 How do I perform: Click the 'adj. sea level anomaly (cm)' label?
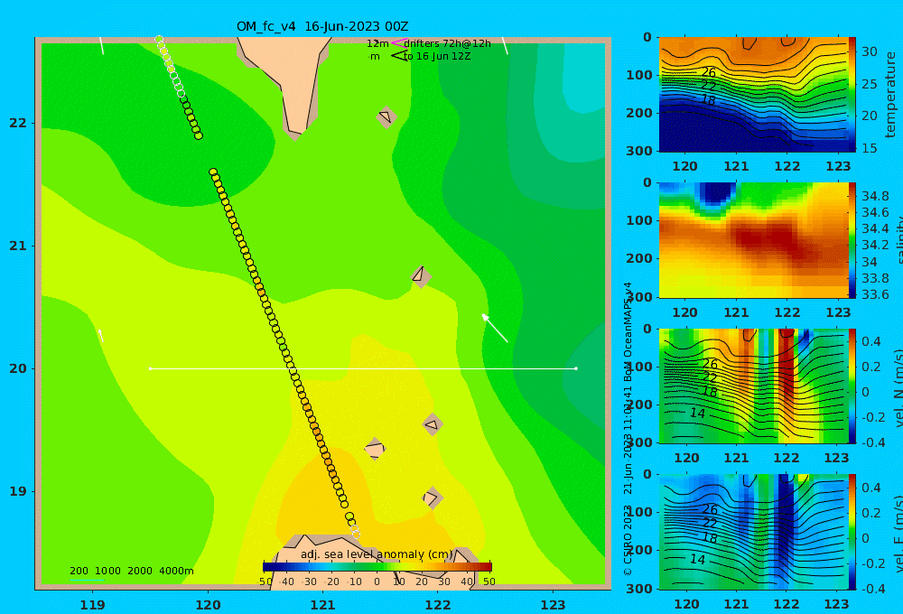click(x=377, y=554)
